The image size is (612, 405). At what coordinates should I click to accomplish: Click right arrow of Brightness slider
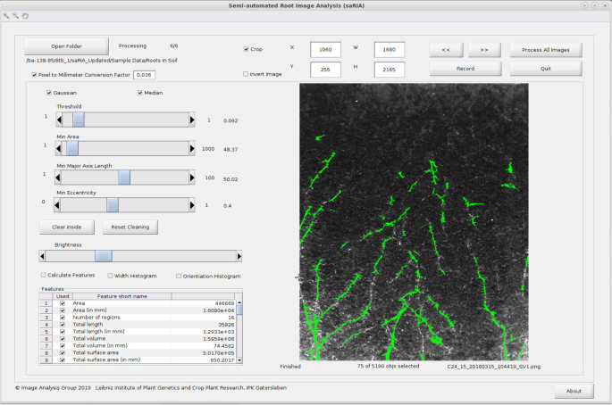[239, 256]
